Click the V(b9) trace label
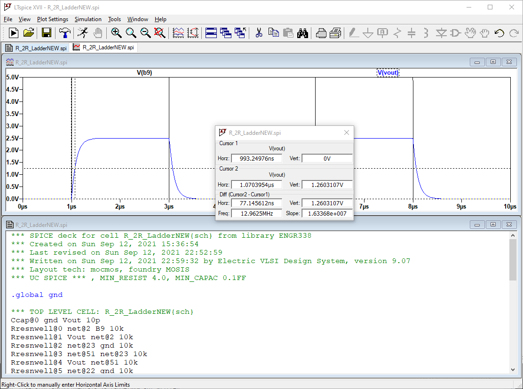Image resolution: width=523 pixels, height=389 pixels. (144, 73)
